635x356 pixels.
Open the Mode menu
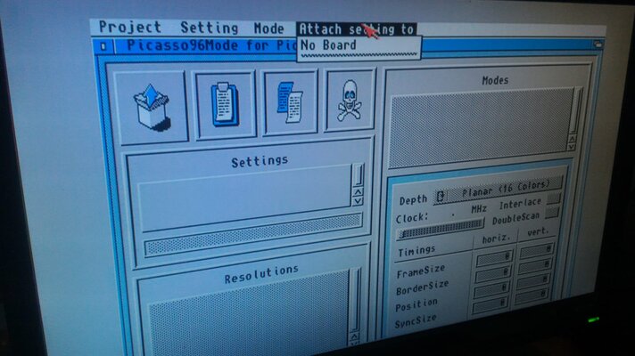tap(268, 28)
